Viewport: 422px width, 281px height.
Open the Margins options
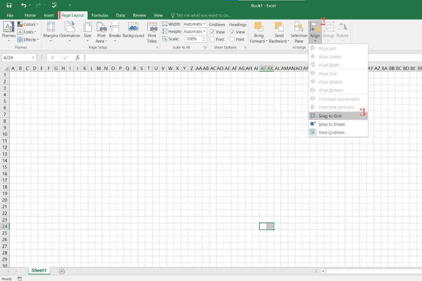pos(51,32)
